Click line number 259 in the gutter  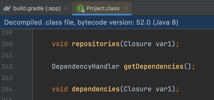pyautogui.click(x=7, y=33)
